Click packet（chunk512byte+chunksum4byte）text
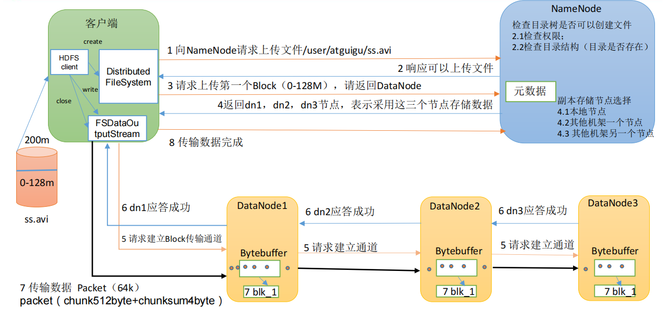The image size is (667, 309). tap(122, 301)
